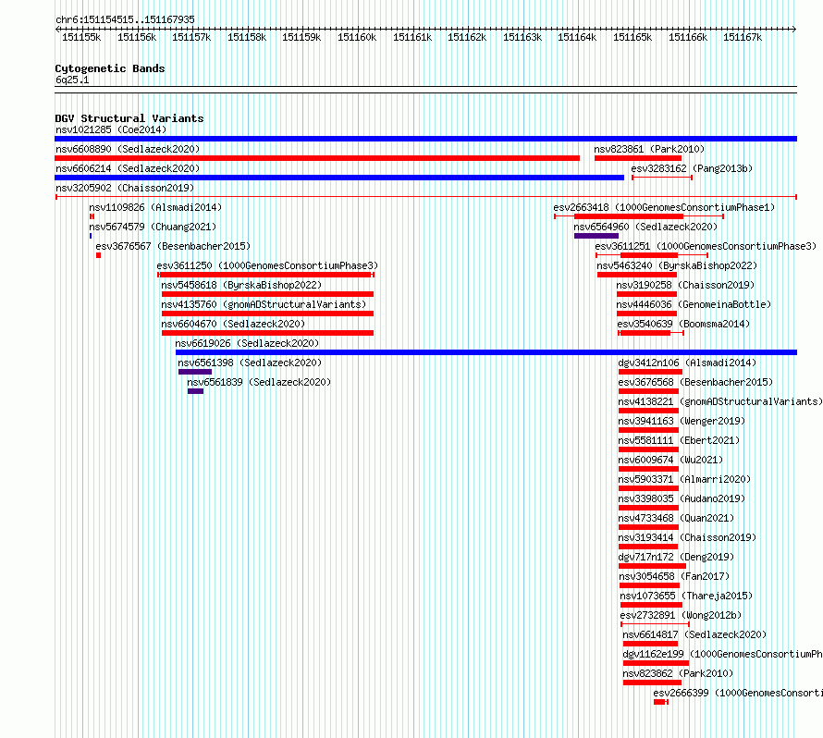Click esv3611250 1000GenomesConsortiumPhase3 label
The width and height of the screenshot is (823, 738).
267,265
